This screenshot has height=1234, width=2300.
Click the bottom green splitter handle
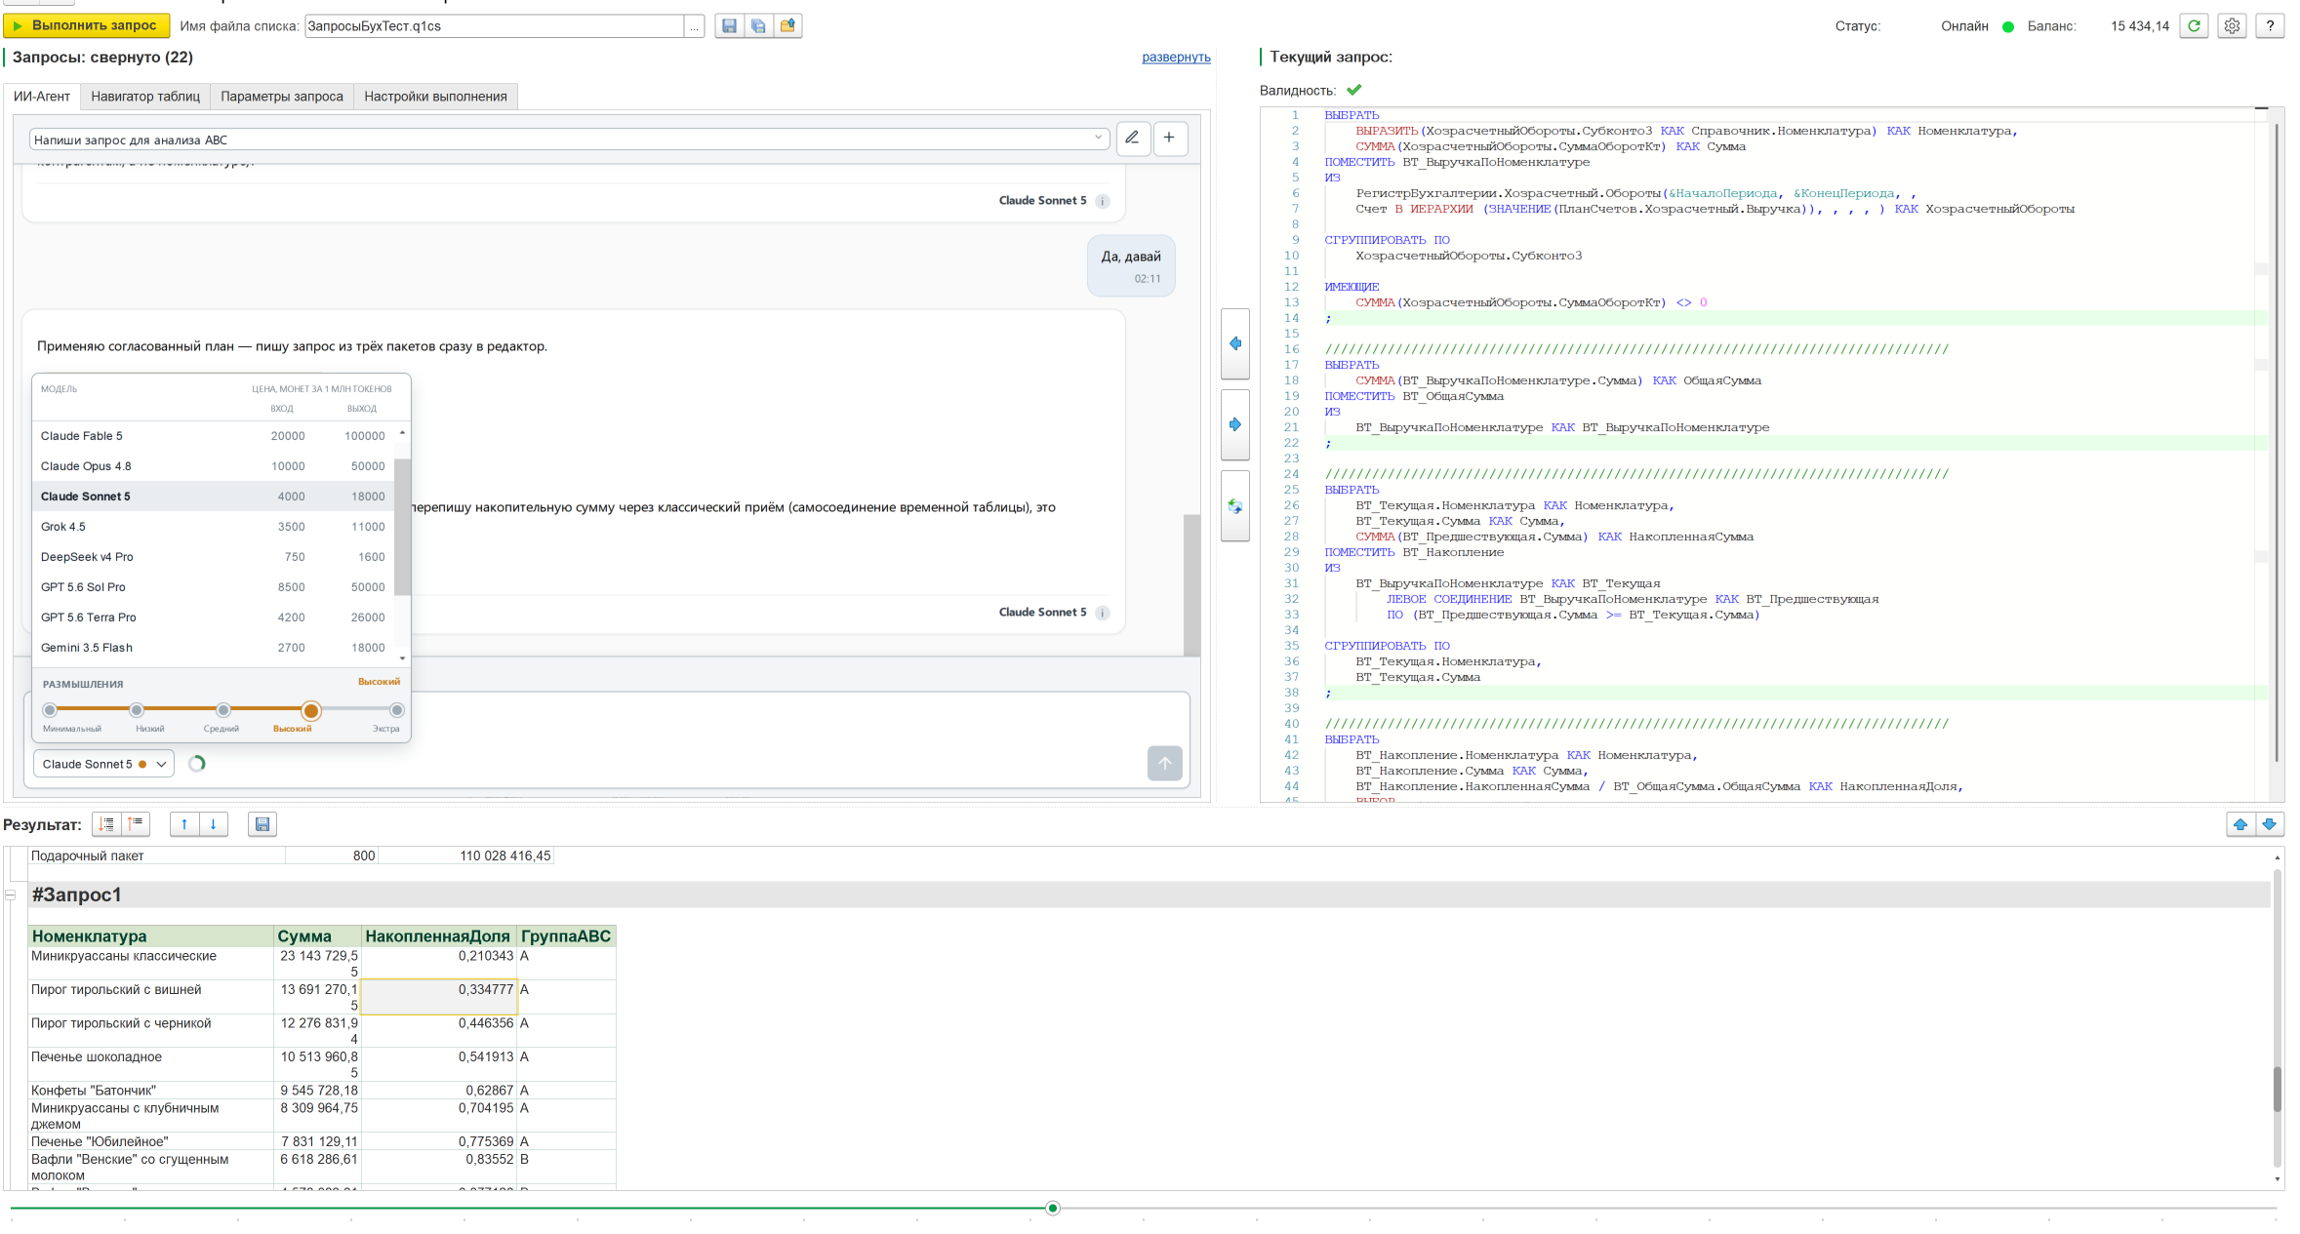(x=1052, y=1209)
